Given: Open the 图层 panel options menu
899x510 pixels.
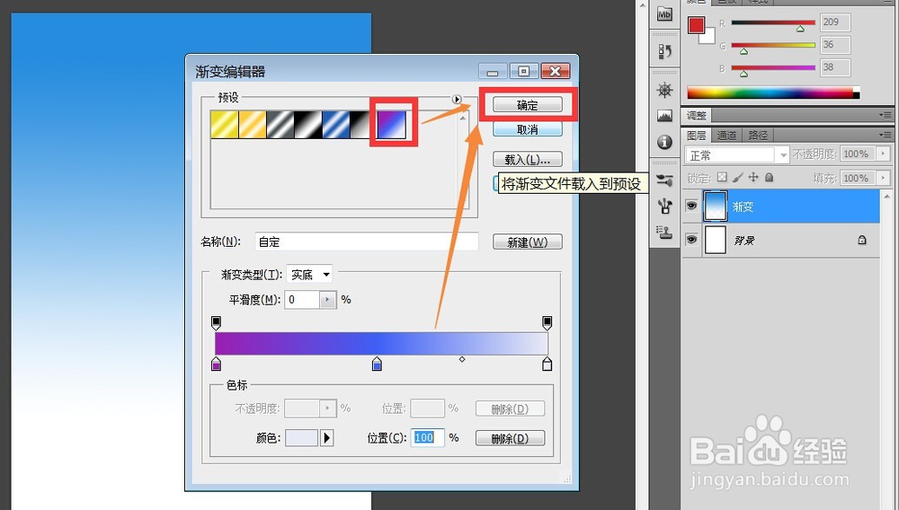Looking at the screenshot, I should tap(886, 136).
